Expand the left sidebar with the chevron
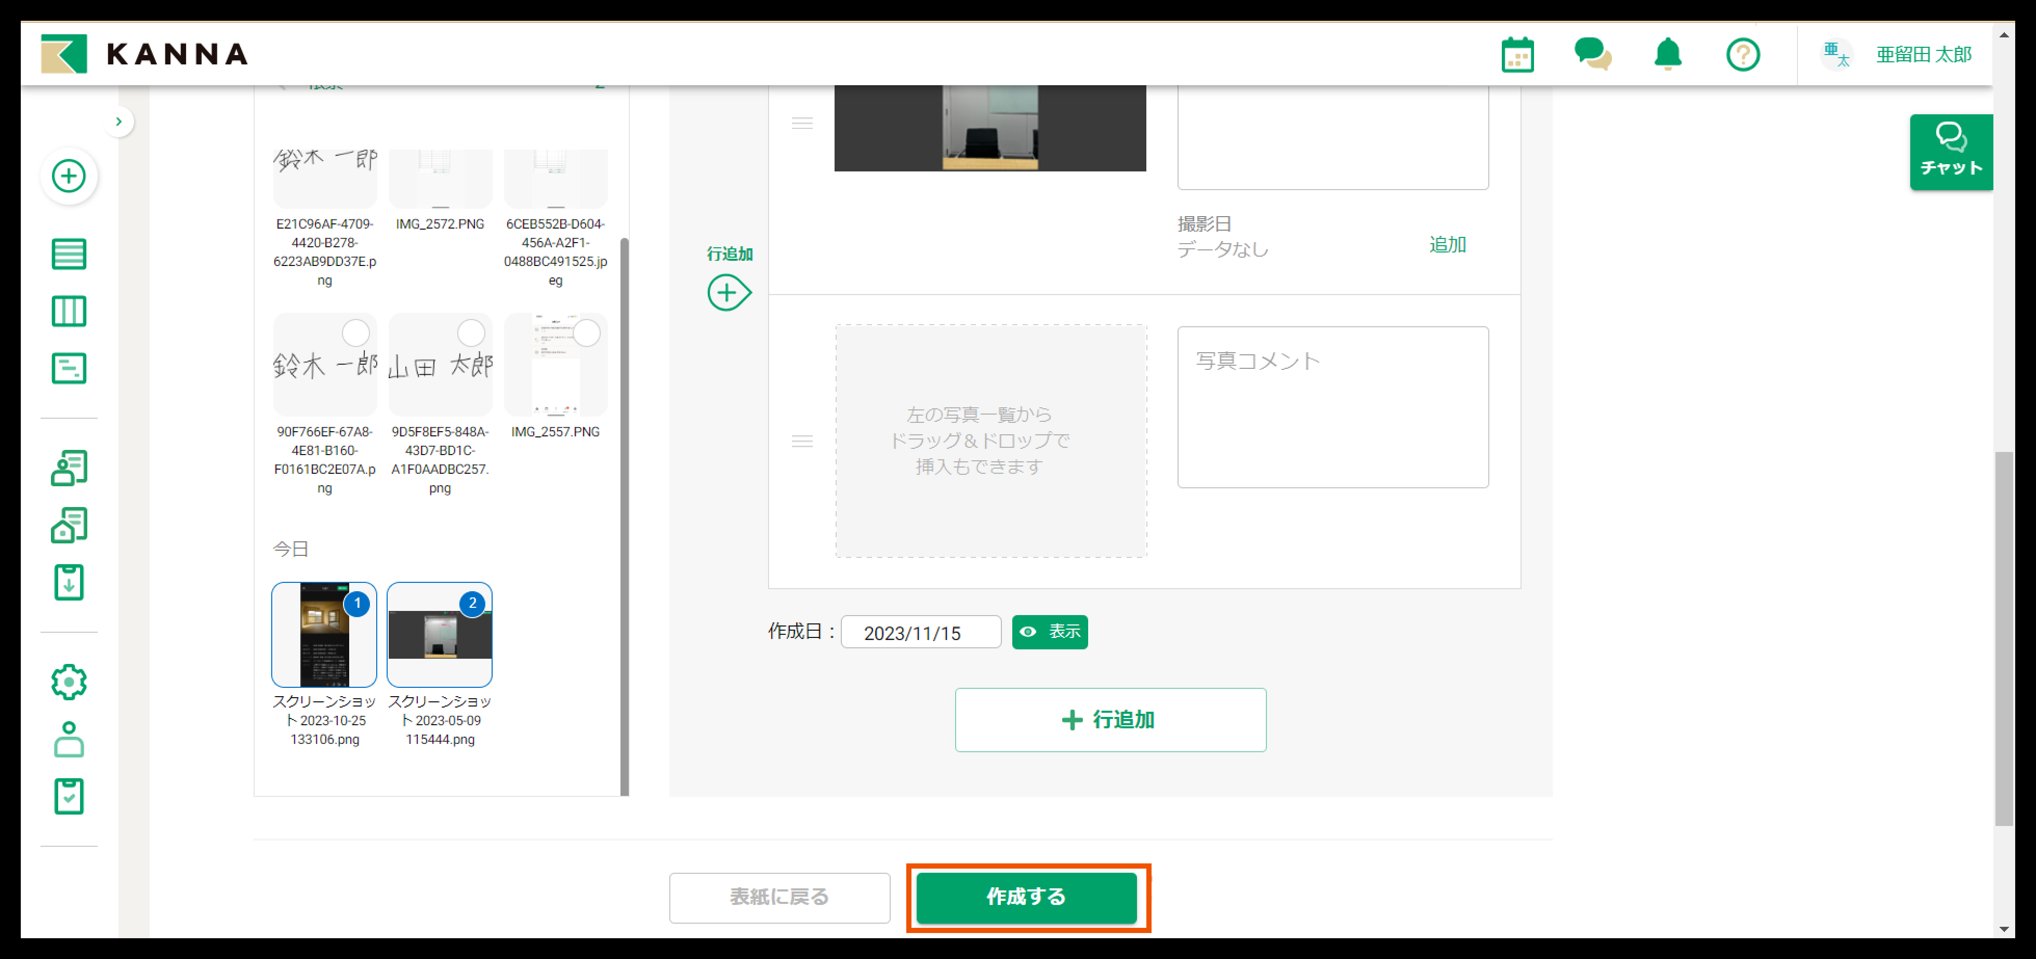This screenshot has width=2036, height=959. coord(118,122)
